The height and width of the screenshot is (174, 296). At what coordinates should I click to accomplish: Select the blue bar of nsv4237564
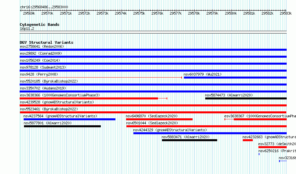pos(70,119)
